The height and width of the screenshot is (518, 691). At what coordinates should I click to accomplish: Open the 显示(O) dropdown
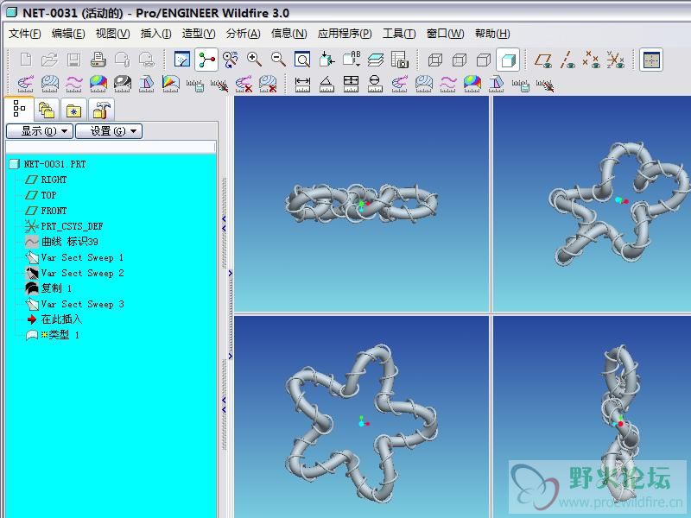pos(40,131)
